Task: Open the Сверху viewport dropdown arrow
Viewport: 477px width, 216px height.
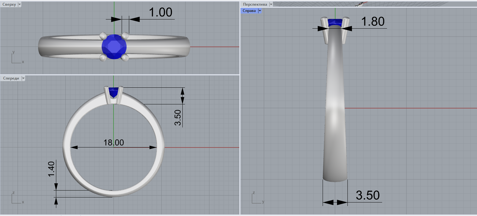Action: pos(20,4)
